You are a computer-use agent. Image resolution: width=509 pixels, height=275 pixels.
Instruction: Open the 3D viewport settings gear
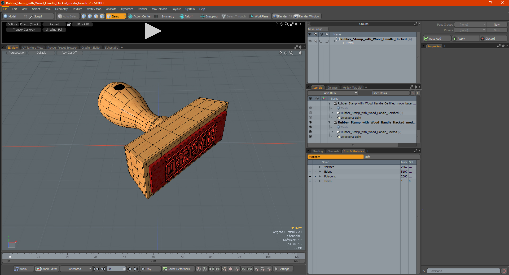300,53
